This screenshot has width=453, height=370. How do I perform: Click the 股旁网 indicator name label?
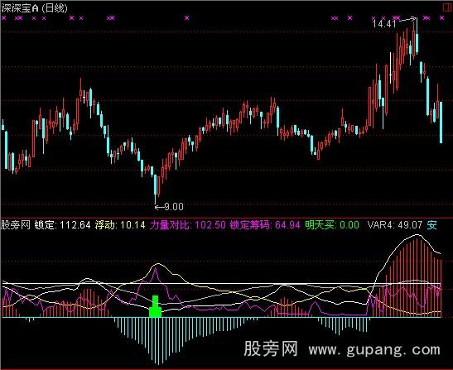coord(16,224)
